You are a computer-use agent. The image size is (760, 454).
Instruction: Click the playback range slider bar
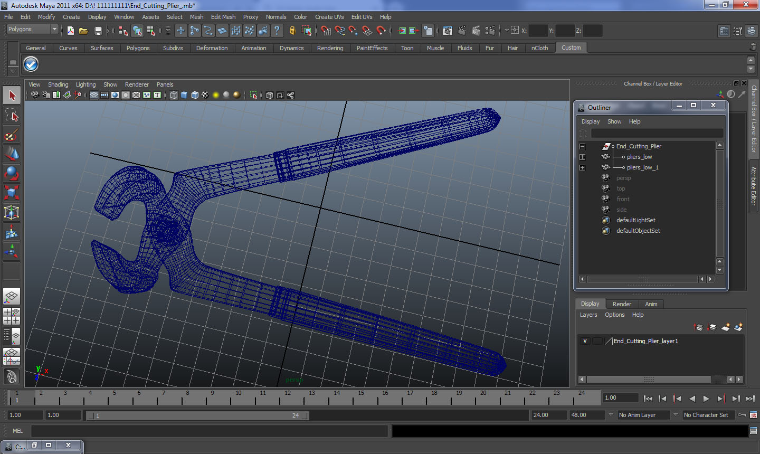pyautogui.click(x=198, y=415)
